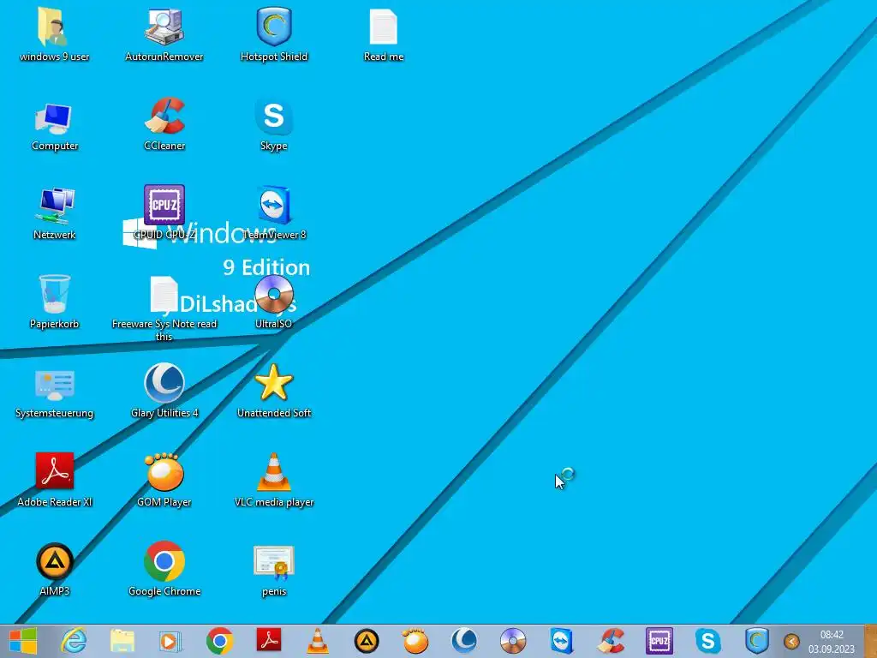
Task: Open the Windows Start button
Action: [x=23, y=641]
